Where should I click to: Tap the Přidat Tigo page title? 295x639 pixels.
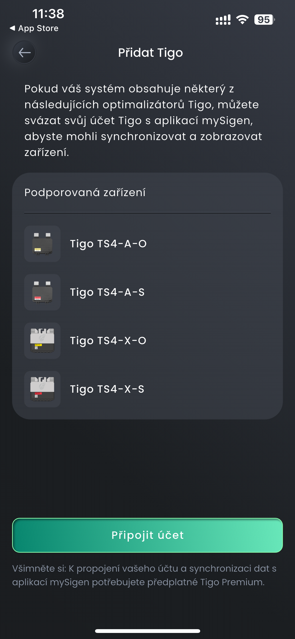point(151,52)
